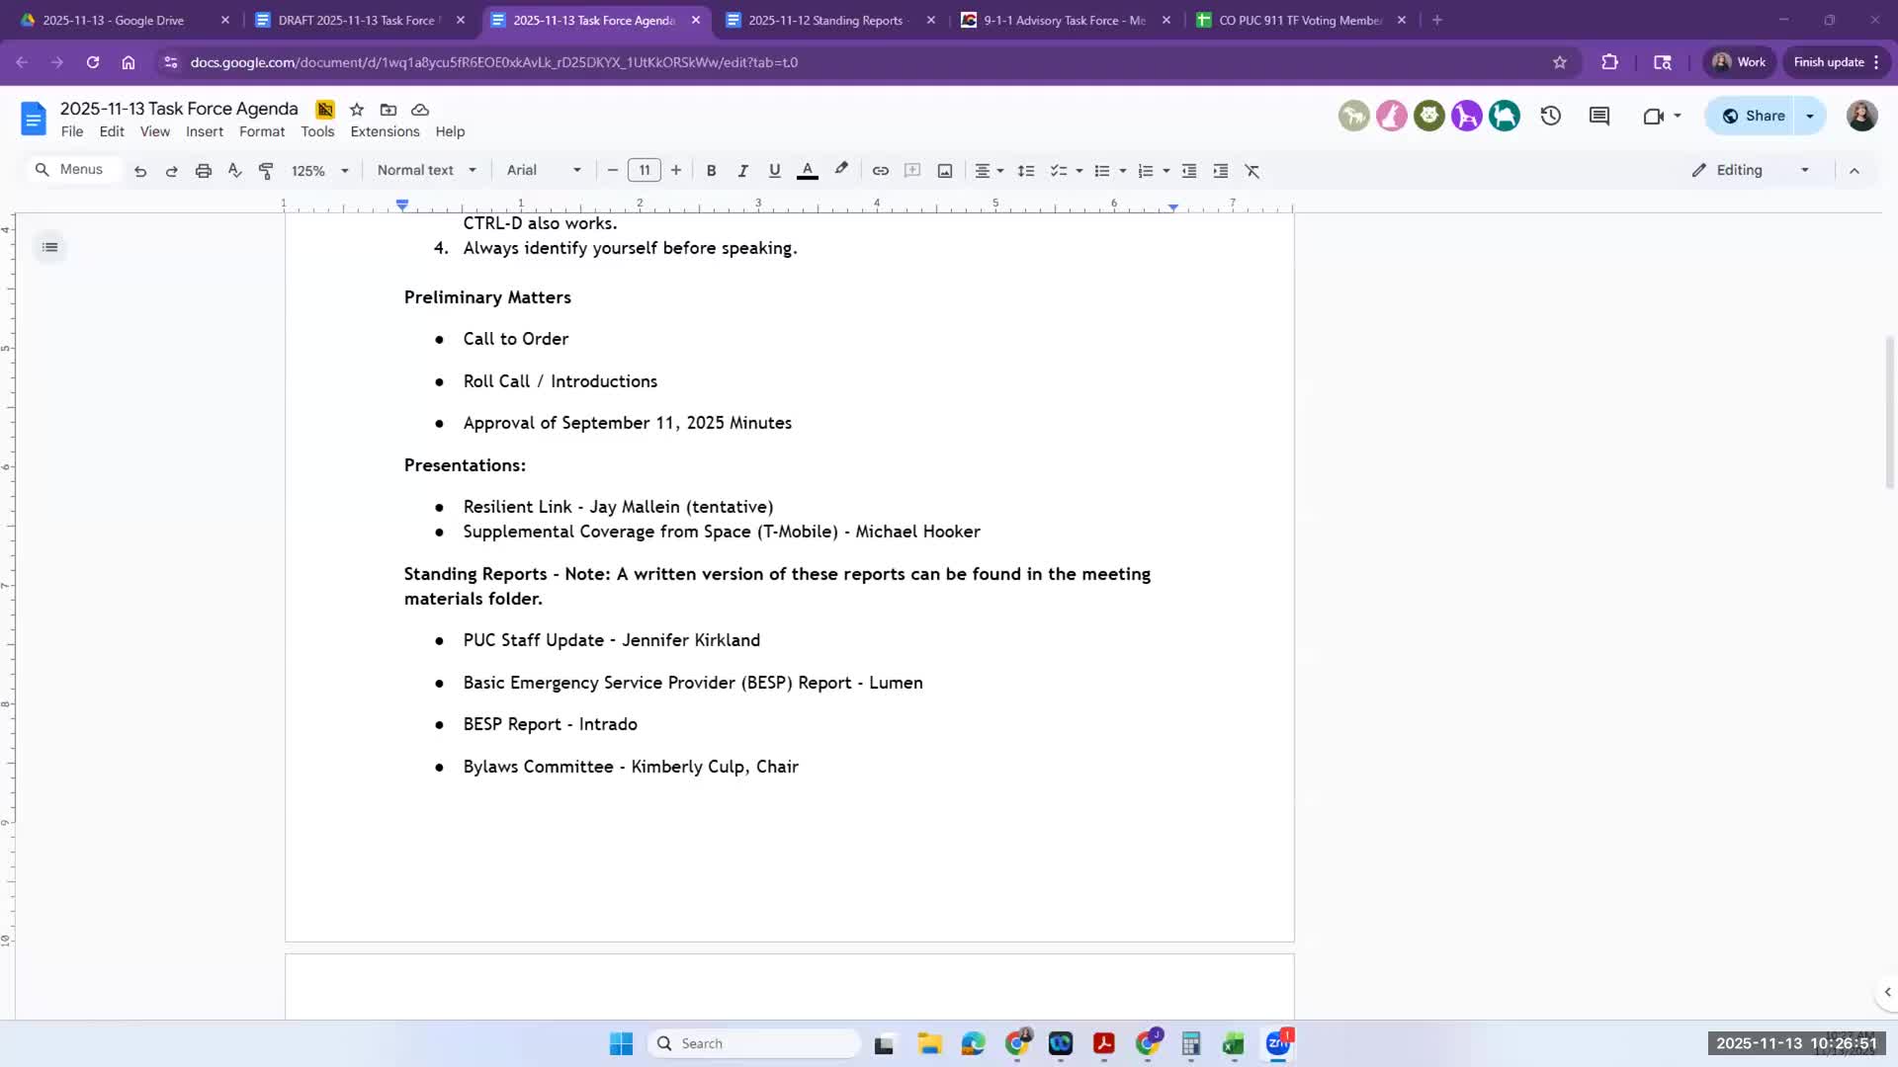Click the spelling and grammar check icon
Screen dimensions: 1898x1067
click(234, 171)
